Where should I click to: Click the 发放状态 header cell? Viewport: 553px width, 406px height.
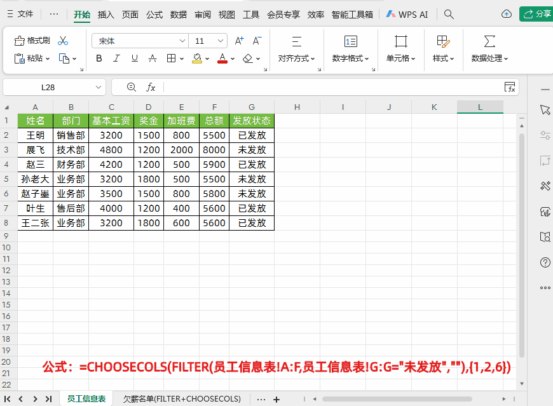[x=252, y=121]
